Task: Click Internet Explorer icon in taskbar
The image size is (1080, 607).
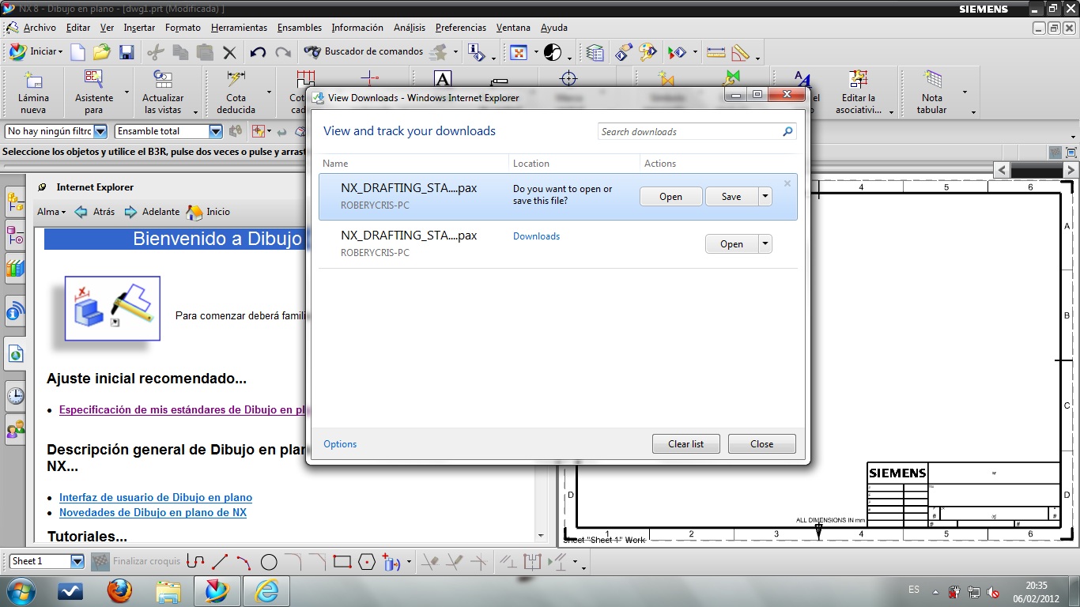Action: pos(266,591)
